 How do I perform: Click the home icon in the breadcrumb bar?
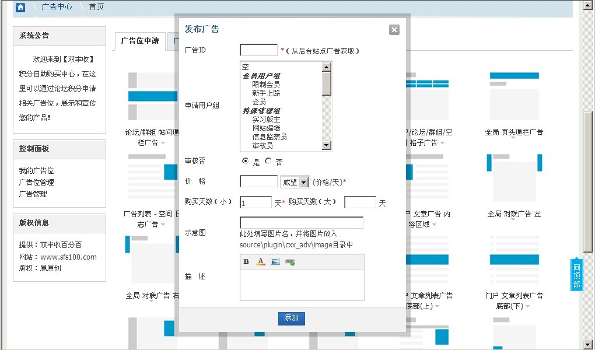click(x=21, y=6)
